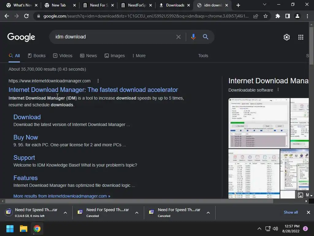314x236 pixels.
Task: Close the What's New tab
Action: [36, 5]
